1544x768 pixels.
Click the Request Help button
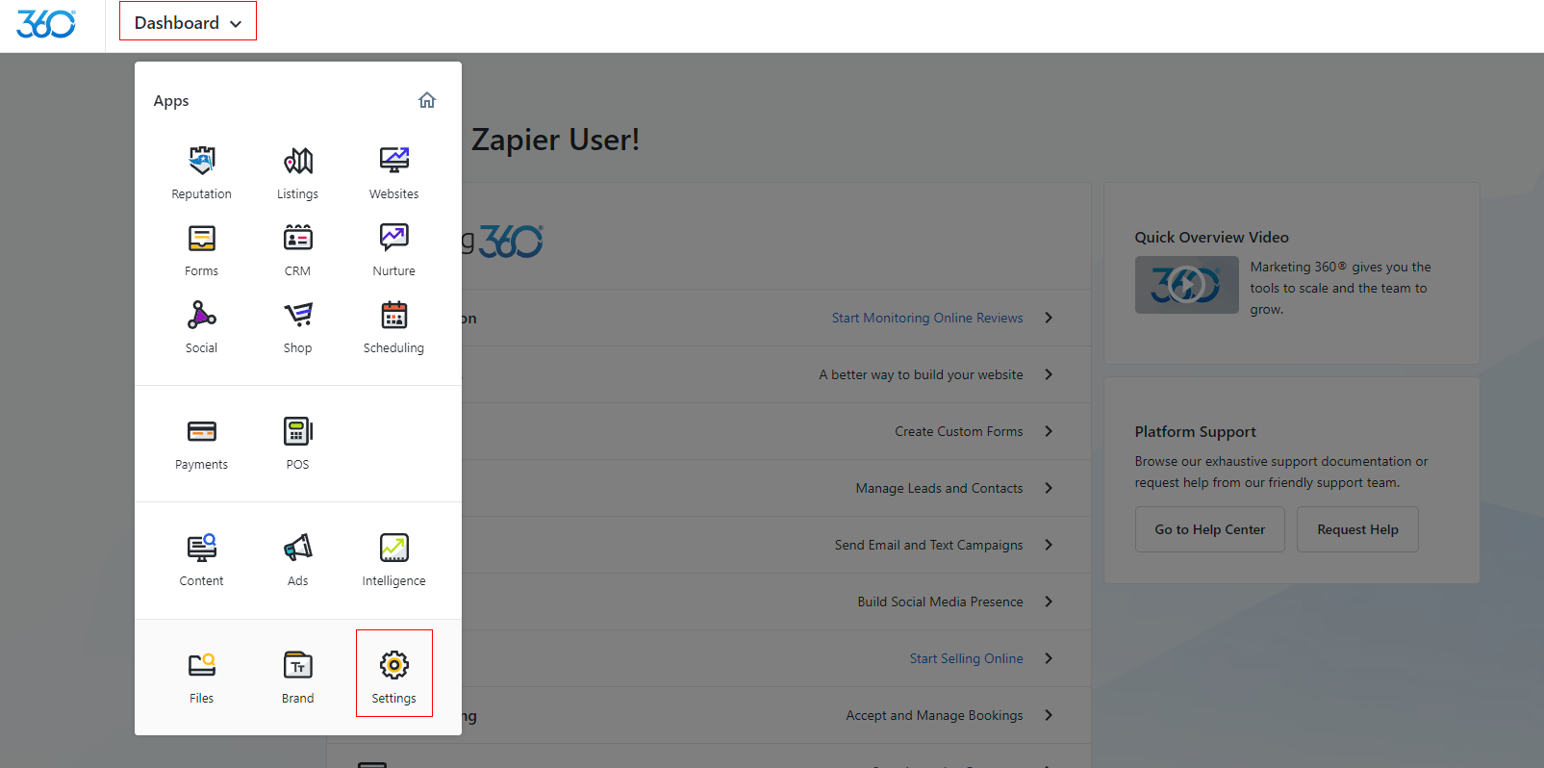click(x=1357, y=529)
